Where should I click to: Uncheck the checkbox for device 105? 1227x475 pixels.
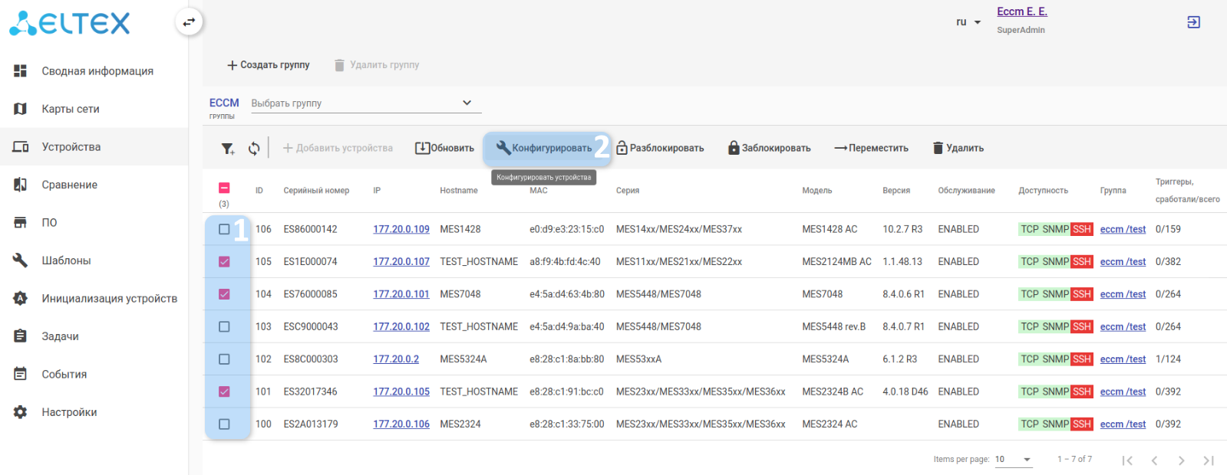click(x=224, y=262)
